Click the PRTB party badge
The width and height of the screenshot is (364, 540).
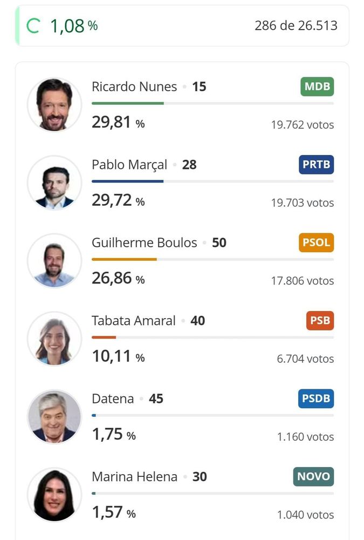(x=316, y=165)
